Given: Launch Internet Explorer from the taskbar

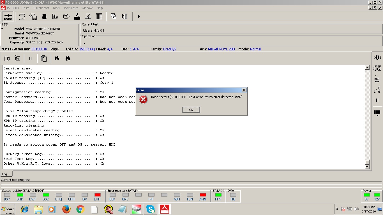Looking at the screenshot, I should click(x=25, y=209).
